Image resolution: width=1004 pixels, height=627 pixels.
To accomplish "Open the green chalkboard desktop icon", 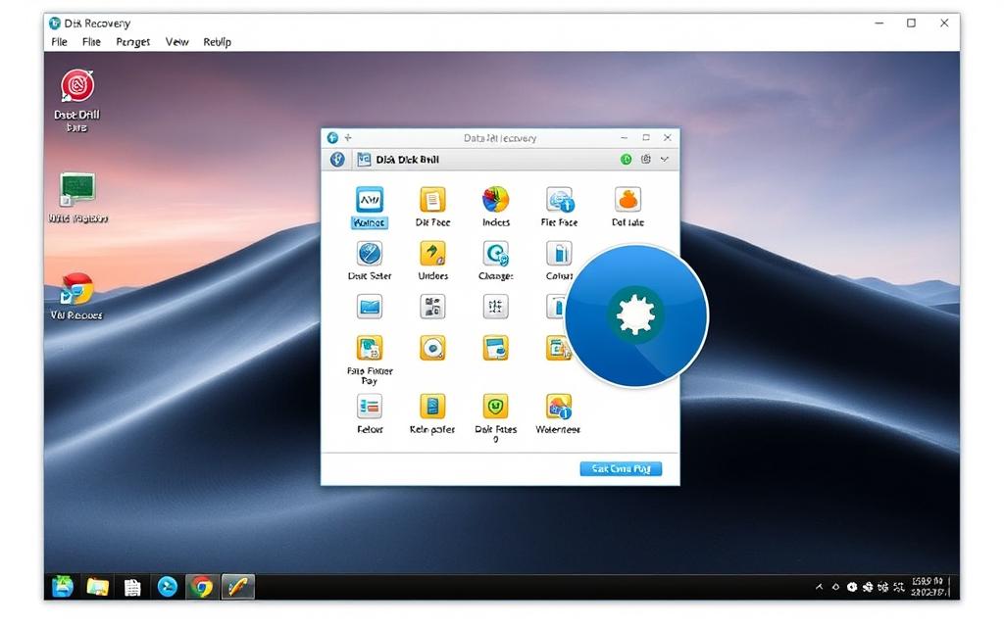I will (x=77, y=198).
